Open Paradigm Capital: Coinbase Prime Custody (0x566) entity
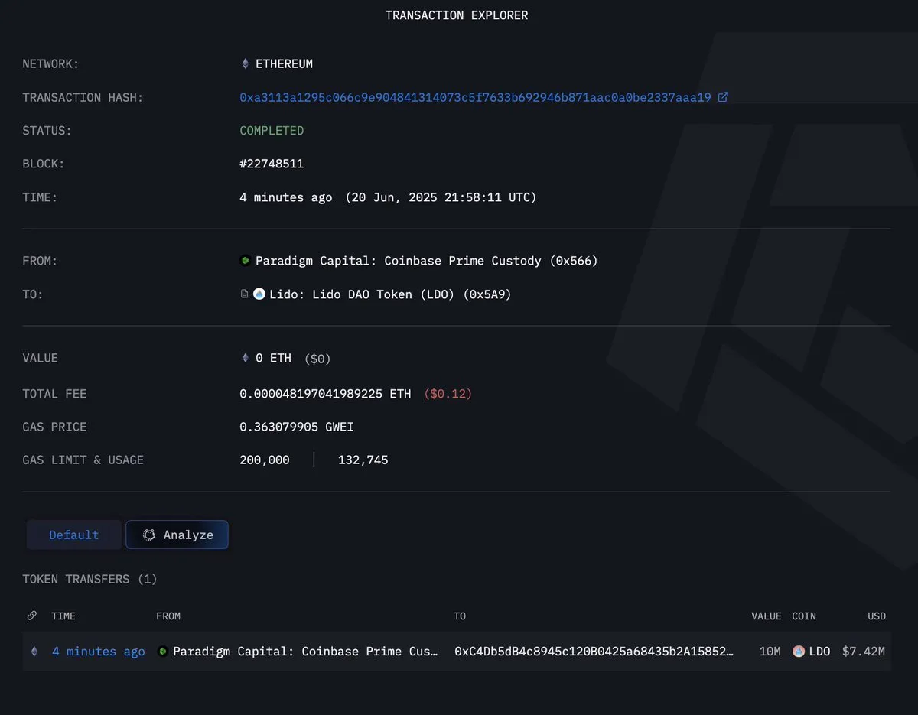Viewport: 918px width, 715px height. [x=426, y=261]
